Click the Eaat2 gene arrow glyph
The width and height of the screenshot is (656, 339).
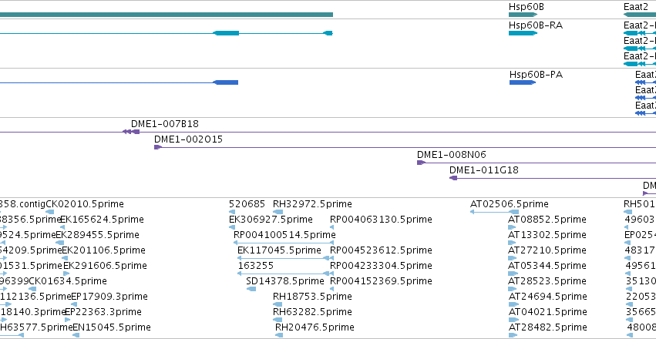(640, 15)
